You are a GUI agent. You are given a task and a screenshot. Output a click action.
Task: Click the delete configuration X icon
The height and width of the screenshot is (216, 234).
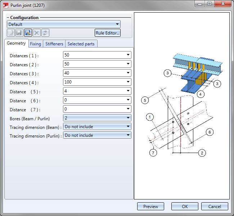[37, 33]
